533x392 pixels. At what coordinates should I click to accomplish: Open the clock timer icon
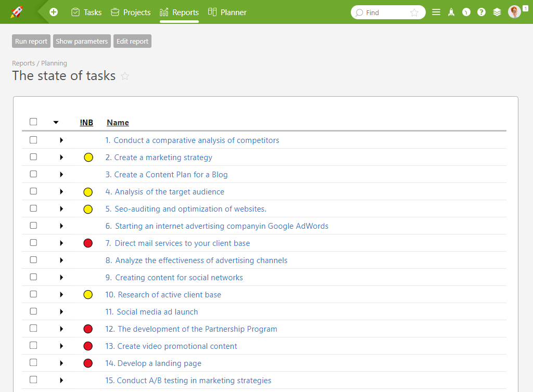(466, 12)
